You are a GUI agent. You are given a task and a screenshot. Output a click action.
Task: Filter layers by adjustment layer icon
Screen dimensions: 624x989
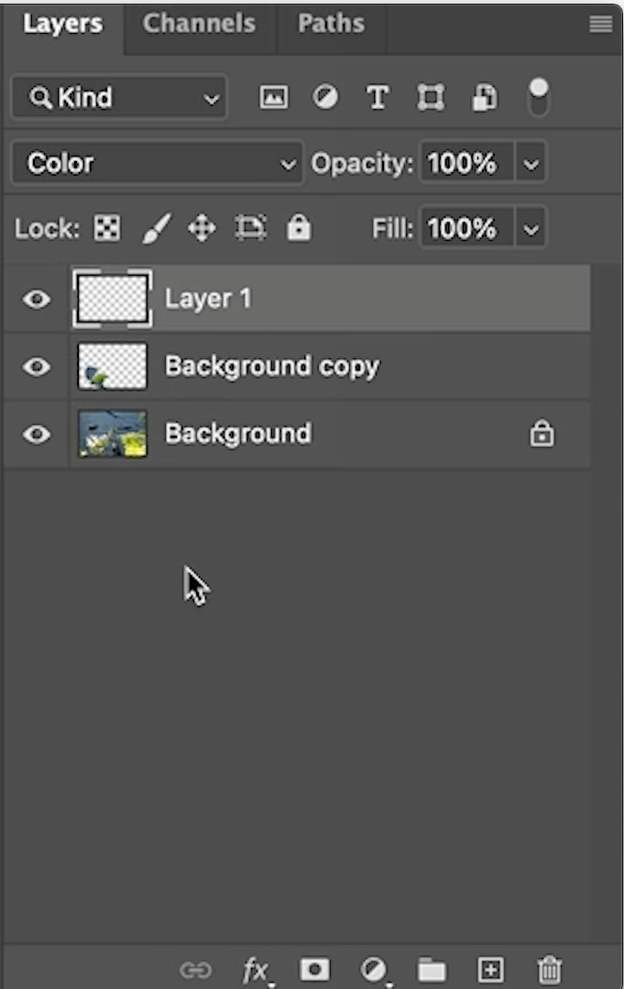tap(325, 98)
